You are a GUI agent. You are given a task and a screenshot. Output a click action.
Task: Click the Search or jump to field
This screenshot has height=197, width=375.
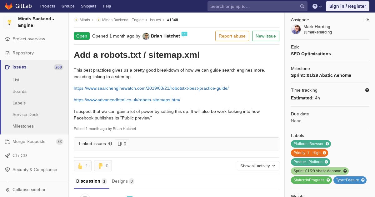click(x=257, y=6)
